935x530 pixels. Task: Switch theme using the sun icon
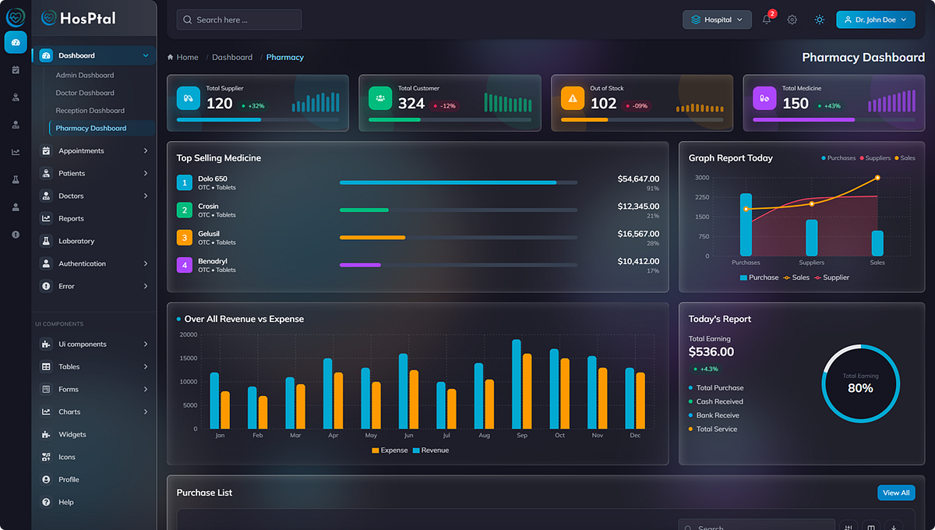click(820, 19)
